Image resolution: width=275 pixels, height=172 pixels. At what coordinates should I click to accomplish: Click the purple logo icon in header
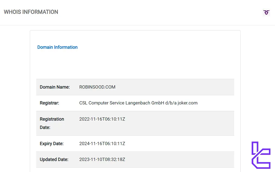(266, 12)
